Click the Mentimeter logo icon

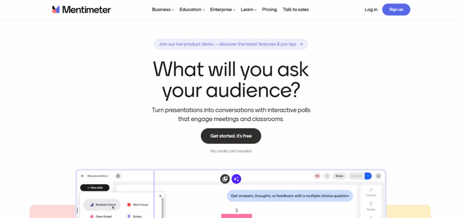point(56,9)
